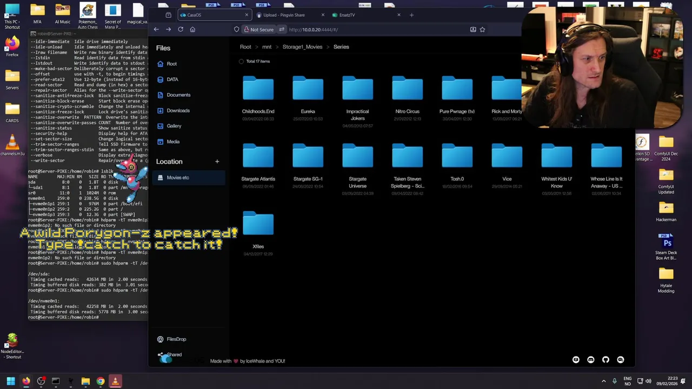Select the Movies etc location
This screenshot has height=389, width=692.
[x=189, y=178]
